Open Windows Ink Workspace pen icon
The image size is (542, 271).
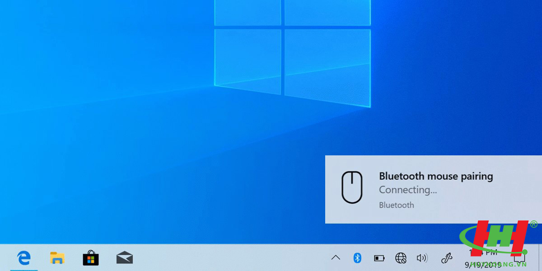446,258
